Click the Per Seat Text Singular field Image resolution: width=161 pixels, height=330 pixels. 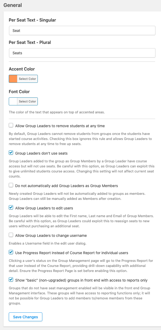click(82, 31)
